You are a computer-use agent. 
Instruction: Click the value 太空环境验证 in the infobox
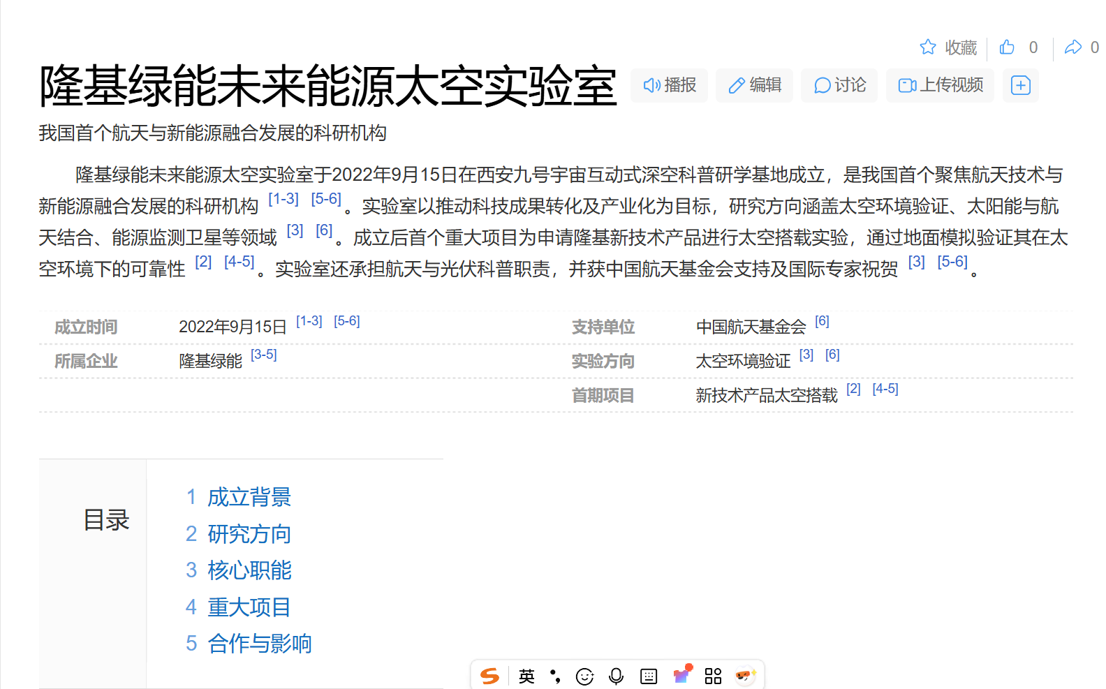click(743, 362)
